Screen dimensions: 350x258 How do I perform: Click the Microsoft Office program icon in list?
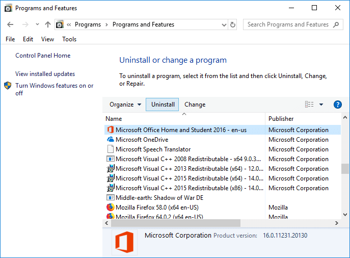point(110,130)
